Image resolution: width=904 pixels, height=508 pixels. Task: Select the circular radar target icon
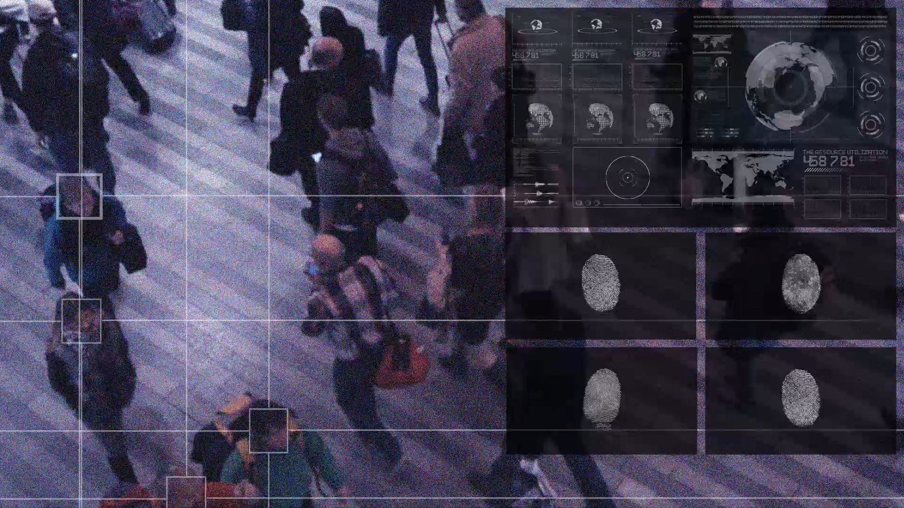click(x=627, y=177)
